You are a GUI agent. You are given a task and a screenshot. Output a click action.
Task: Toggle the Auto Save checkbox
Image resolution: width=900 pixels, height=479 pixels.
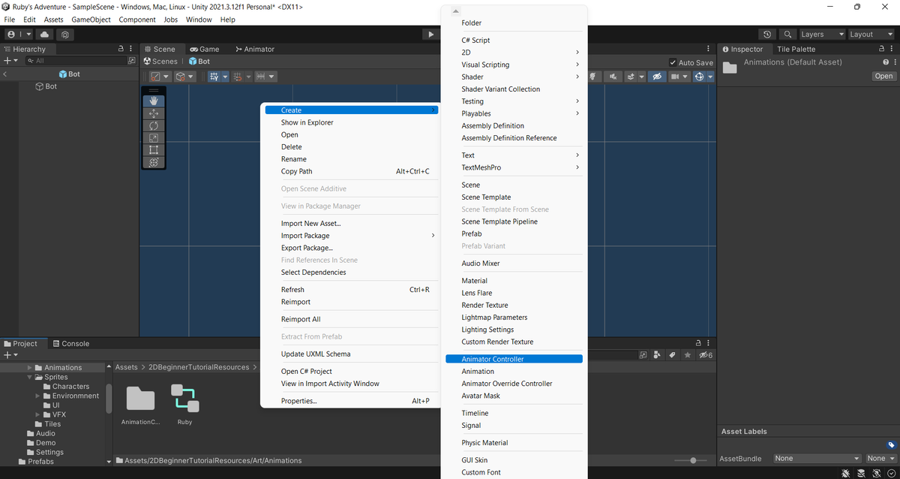(x=673, y=63)
